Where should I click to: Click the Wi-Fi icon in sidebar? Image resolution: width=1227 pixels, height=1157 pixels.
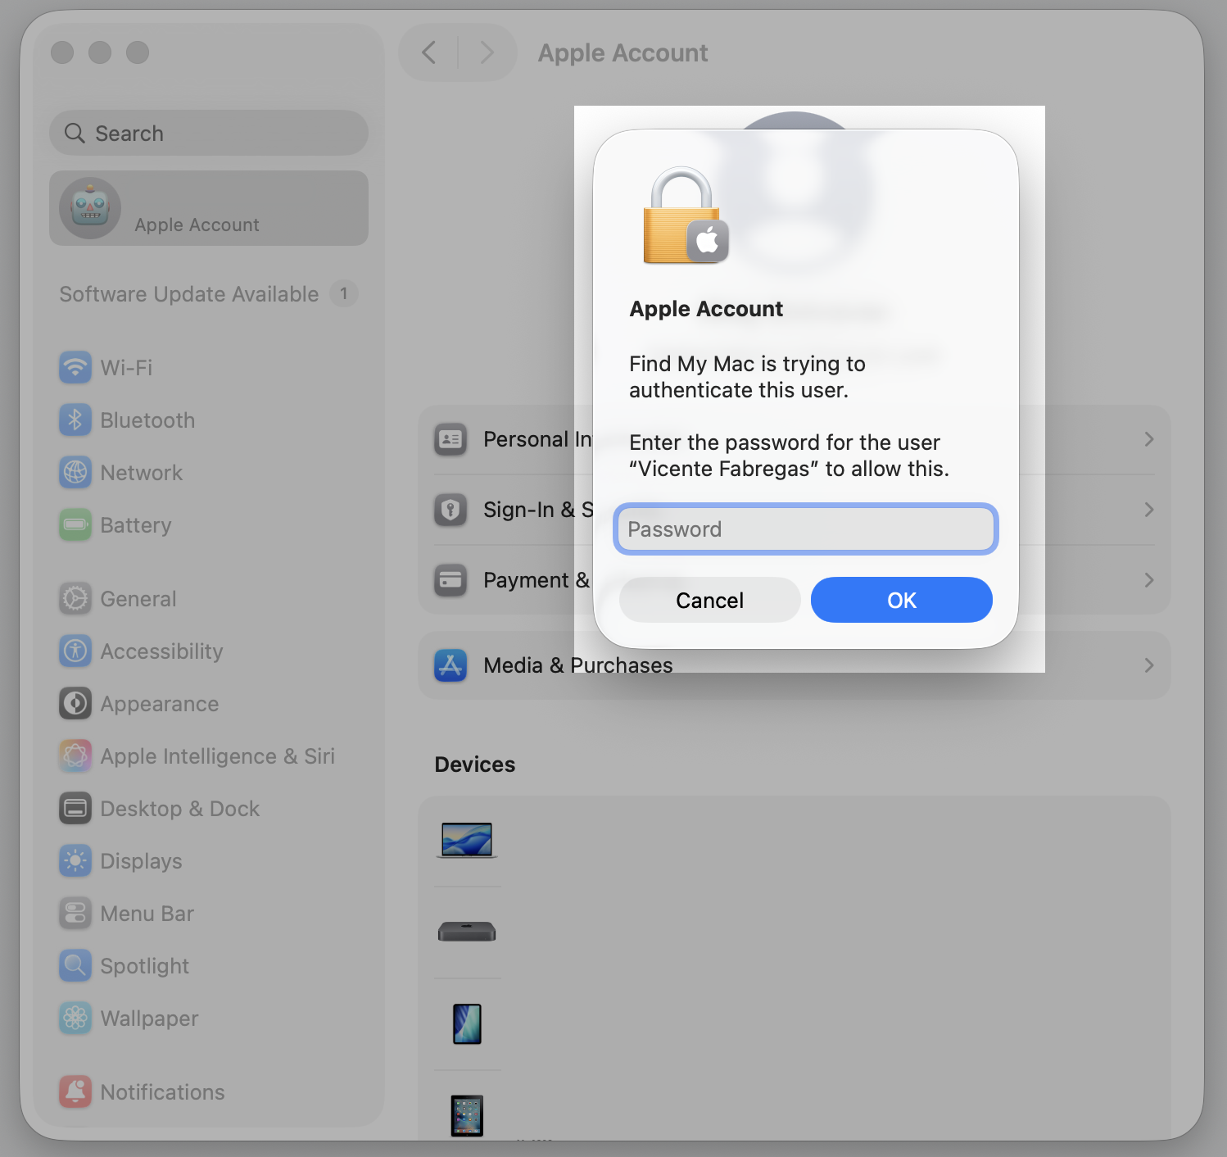pyautogui.click(x=75, y=367)
